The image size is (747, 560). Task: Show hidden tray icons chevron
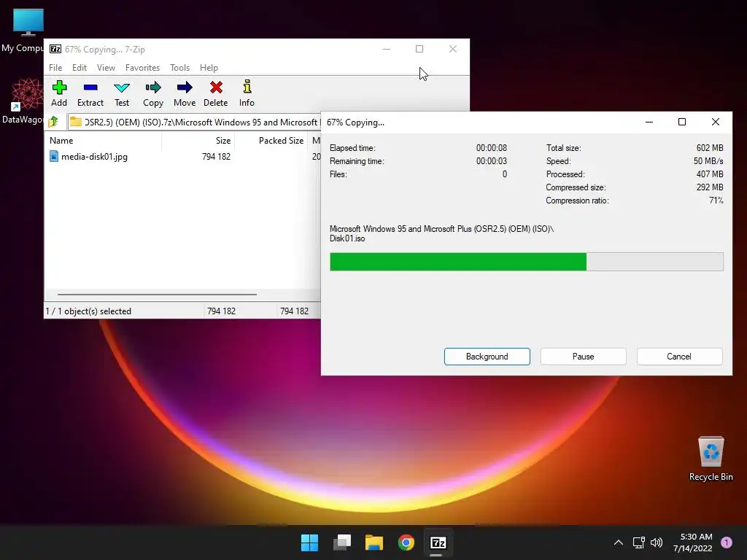619,542
